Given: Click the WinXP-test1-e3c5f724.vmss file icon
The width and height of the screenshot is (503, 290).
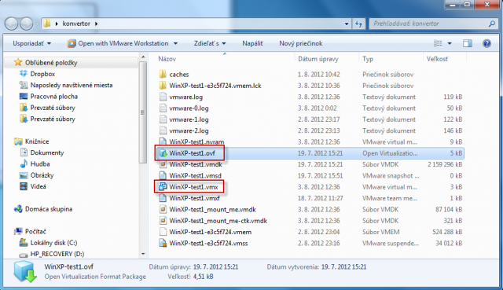Looking at the screenshot, I should (x=163, y=243).
